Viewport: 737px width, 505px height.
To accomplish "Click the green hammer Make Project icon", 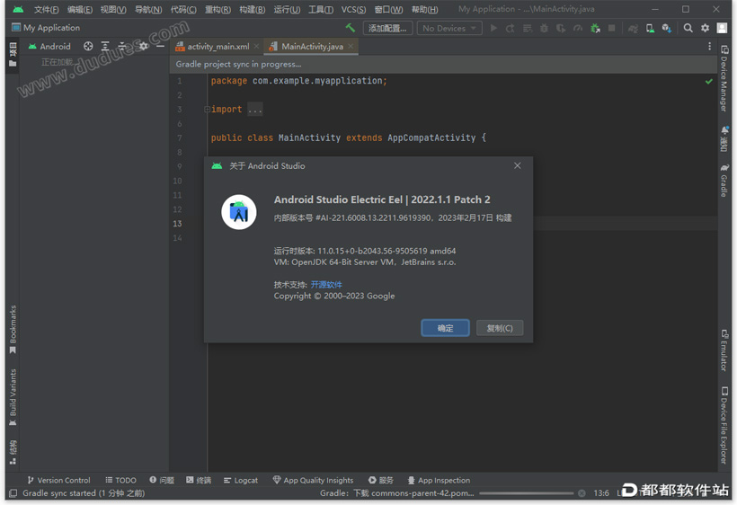I will pyautogui.click(x=351, y=28).
